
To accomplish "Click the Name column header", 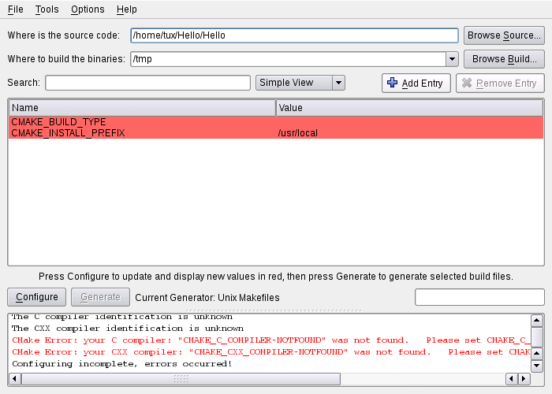I will click(142, 108).
